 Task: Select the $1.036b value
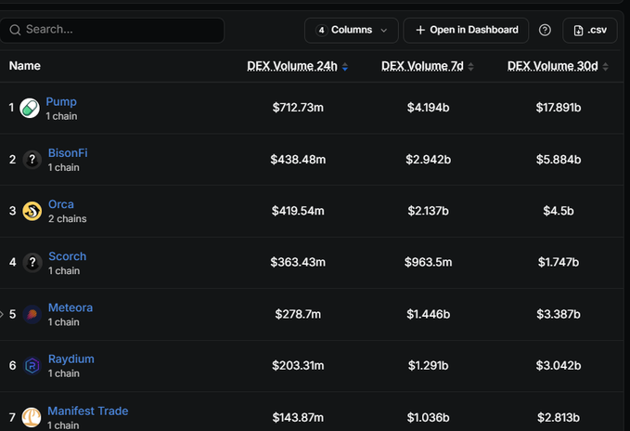429,418
